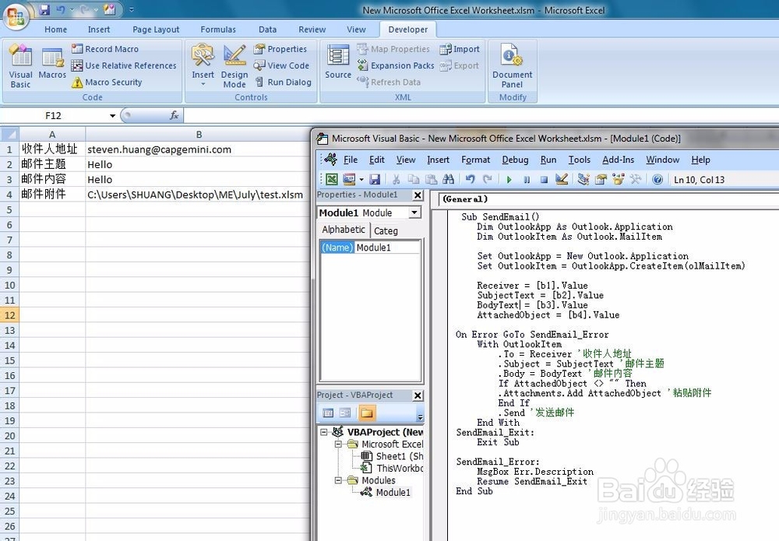Toggle Design Mode
The height and width of the screenshot is (541, 779).
[x=234, y=66]
